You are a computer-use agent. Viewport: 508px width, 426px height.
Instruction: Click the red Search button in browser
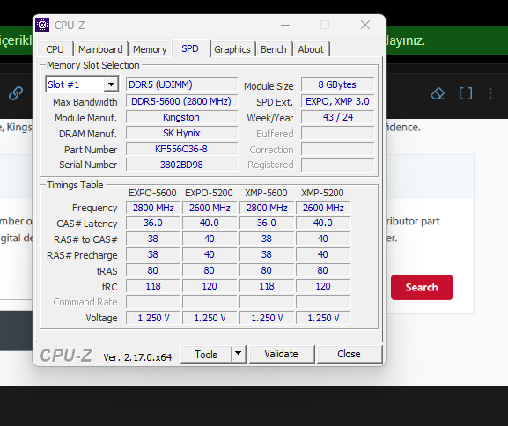coord(422,287)
